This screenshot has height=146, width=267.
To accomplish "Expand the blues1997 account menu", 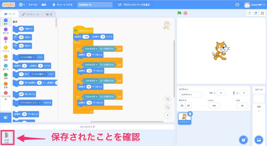I will (255, 5).
